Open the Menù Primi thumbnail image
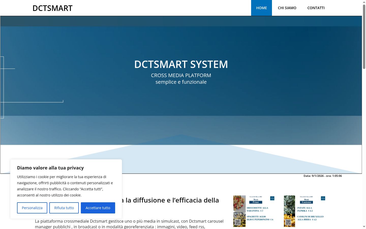 click(x=254, y=211)
